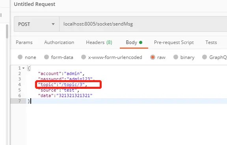
Task: Click the green dot on the Body tab
Action: click(x=141, y=42)
